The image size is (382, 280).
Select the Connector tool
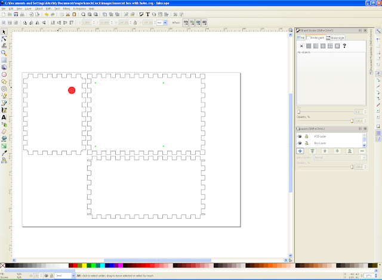click(4, 160)
